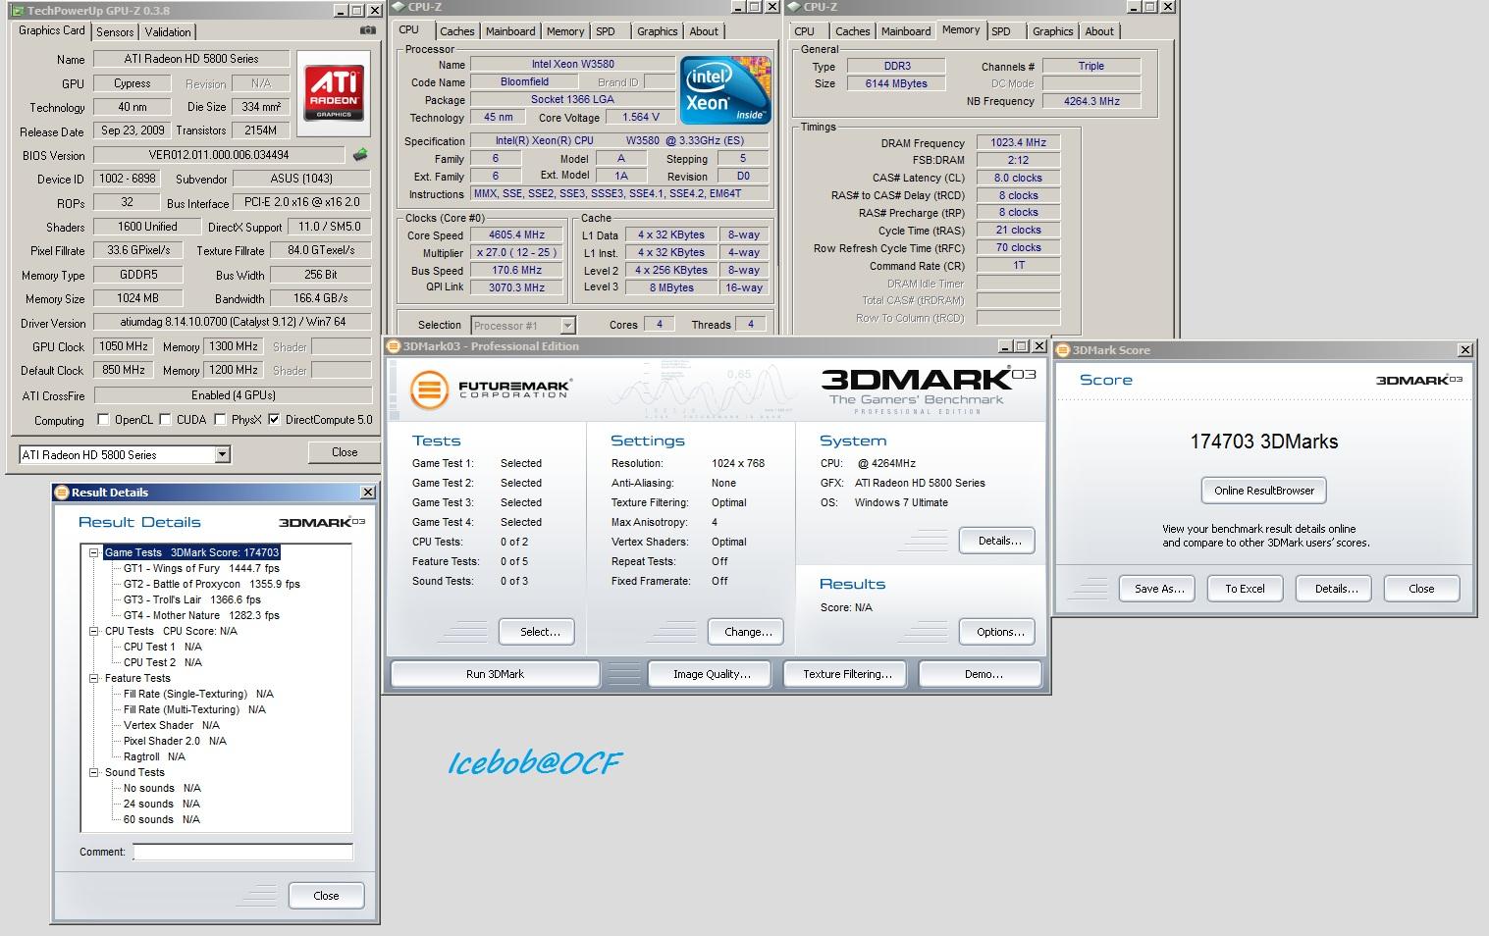Open the ATI Radeon HD 5800 Series dropdown

pos(222,454)
